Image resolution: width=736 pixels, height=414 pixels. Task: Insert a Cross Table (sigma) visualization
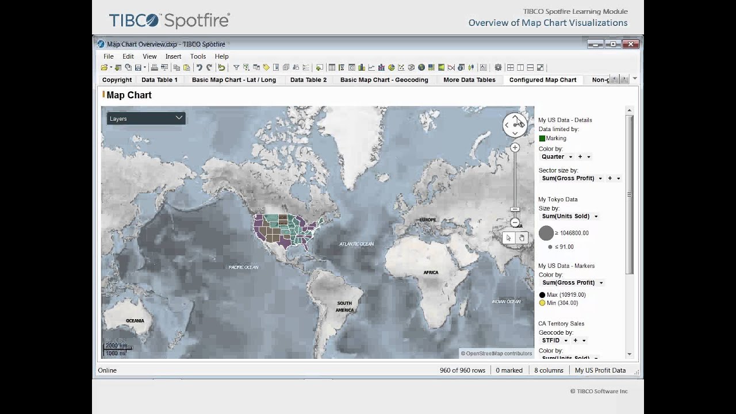(x=342, y=67)
